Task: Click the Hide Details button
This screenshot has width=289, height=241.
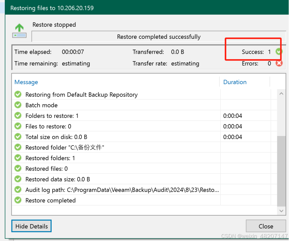Action: click(32, 226)
